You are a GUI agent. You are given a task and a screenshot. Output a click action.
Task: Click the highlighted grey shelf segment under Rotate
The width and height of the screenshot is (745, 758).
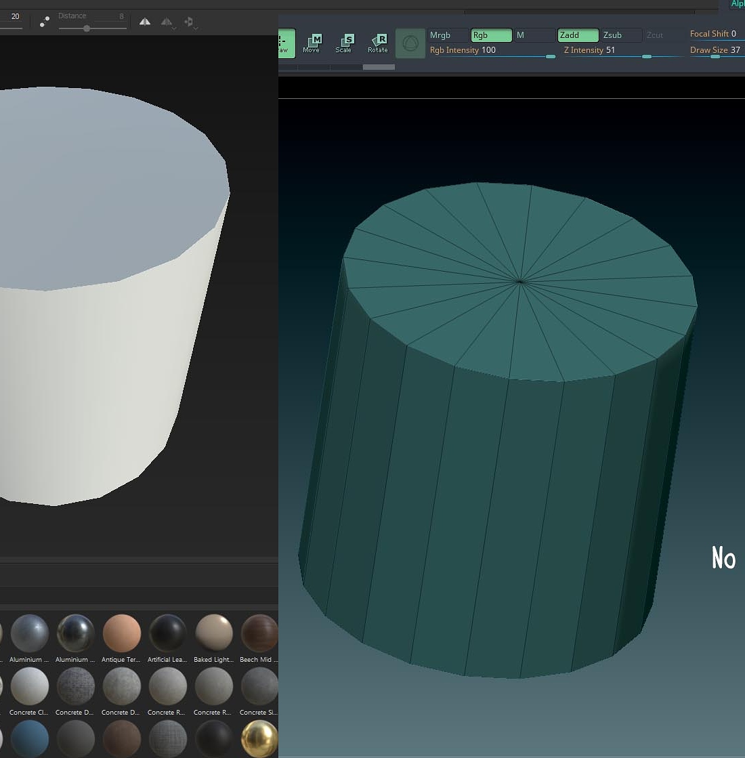(379, 67)
